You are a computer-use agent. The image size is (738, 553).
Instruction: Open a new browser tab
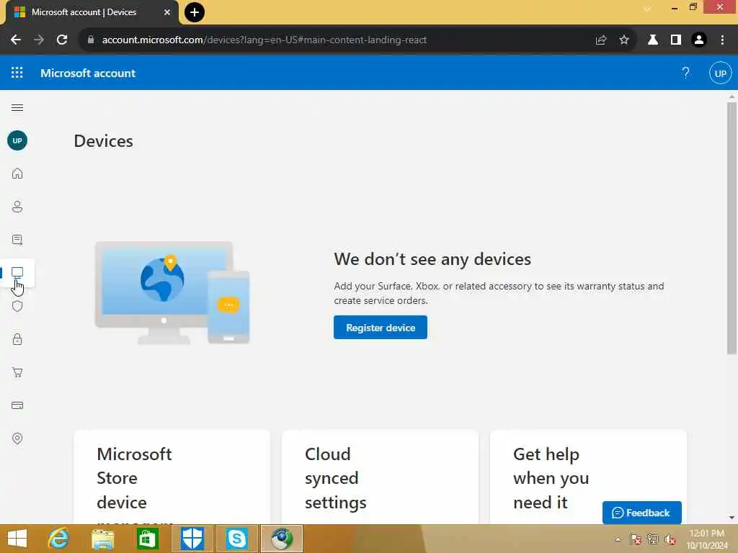[x=195, y=12]
